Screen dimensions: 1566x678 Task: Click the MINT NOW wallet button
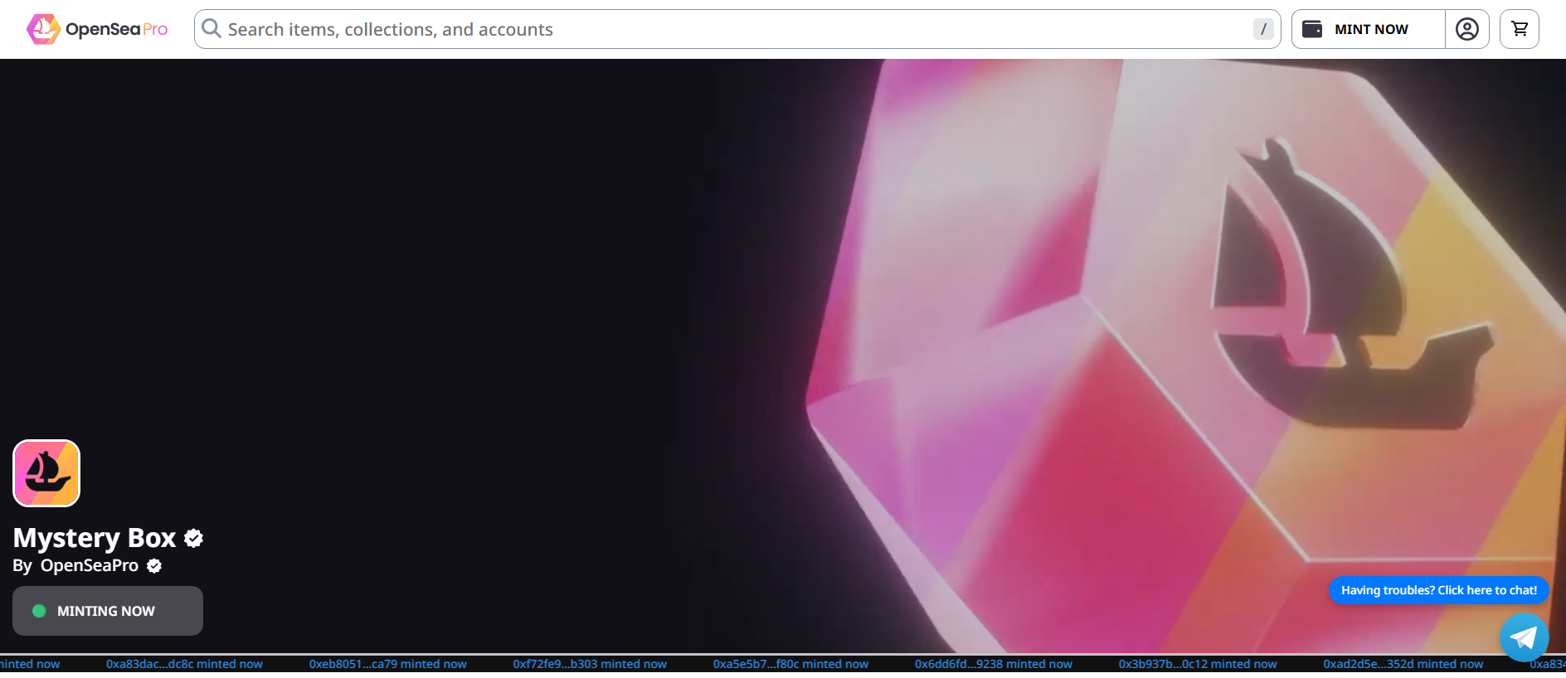tap(1369, 29)
